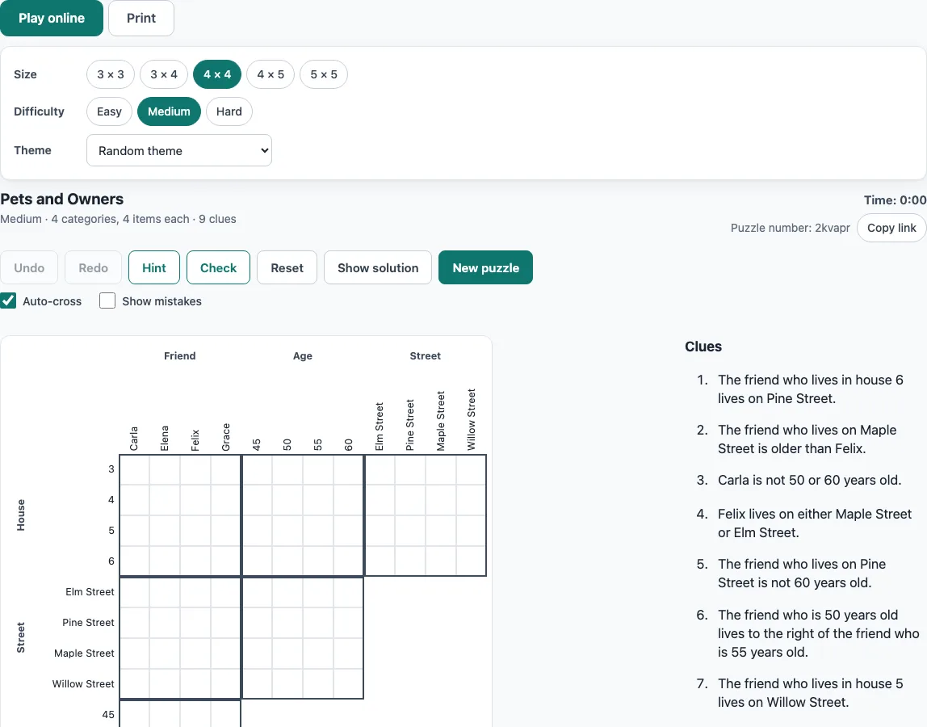Mark grid cell house 4 and Elena

point(165,500)
